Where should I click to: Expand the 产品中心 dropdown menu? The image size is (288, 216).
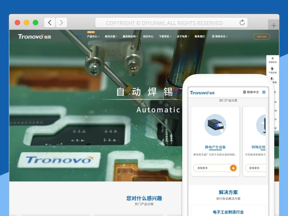[93, 36]
